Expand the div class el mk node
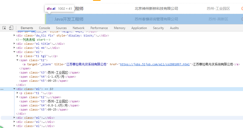 click(14, 48)
